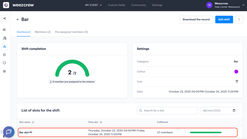The height and width of the screenshot is (139, 247).
Task: Open the shifts organization icon in sidebar
Action: tap(4, 46)
